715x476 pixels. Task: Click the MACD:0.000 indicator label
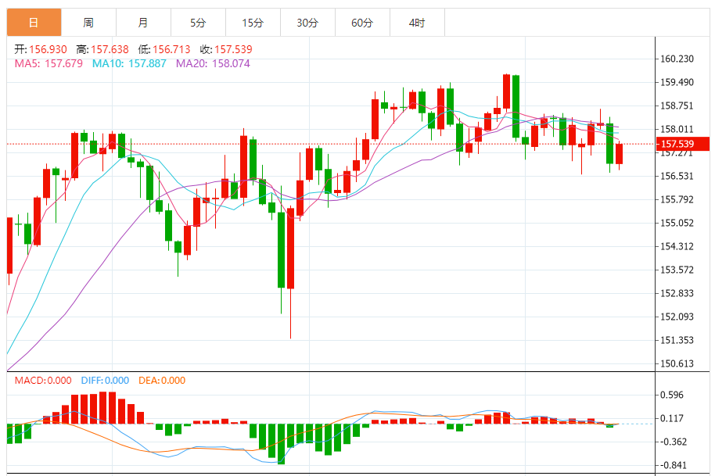coord(43,381)
